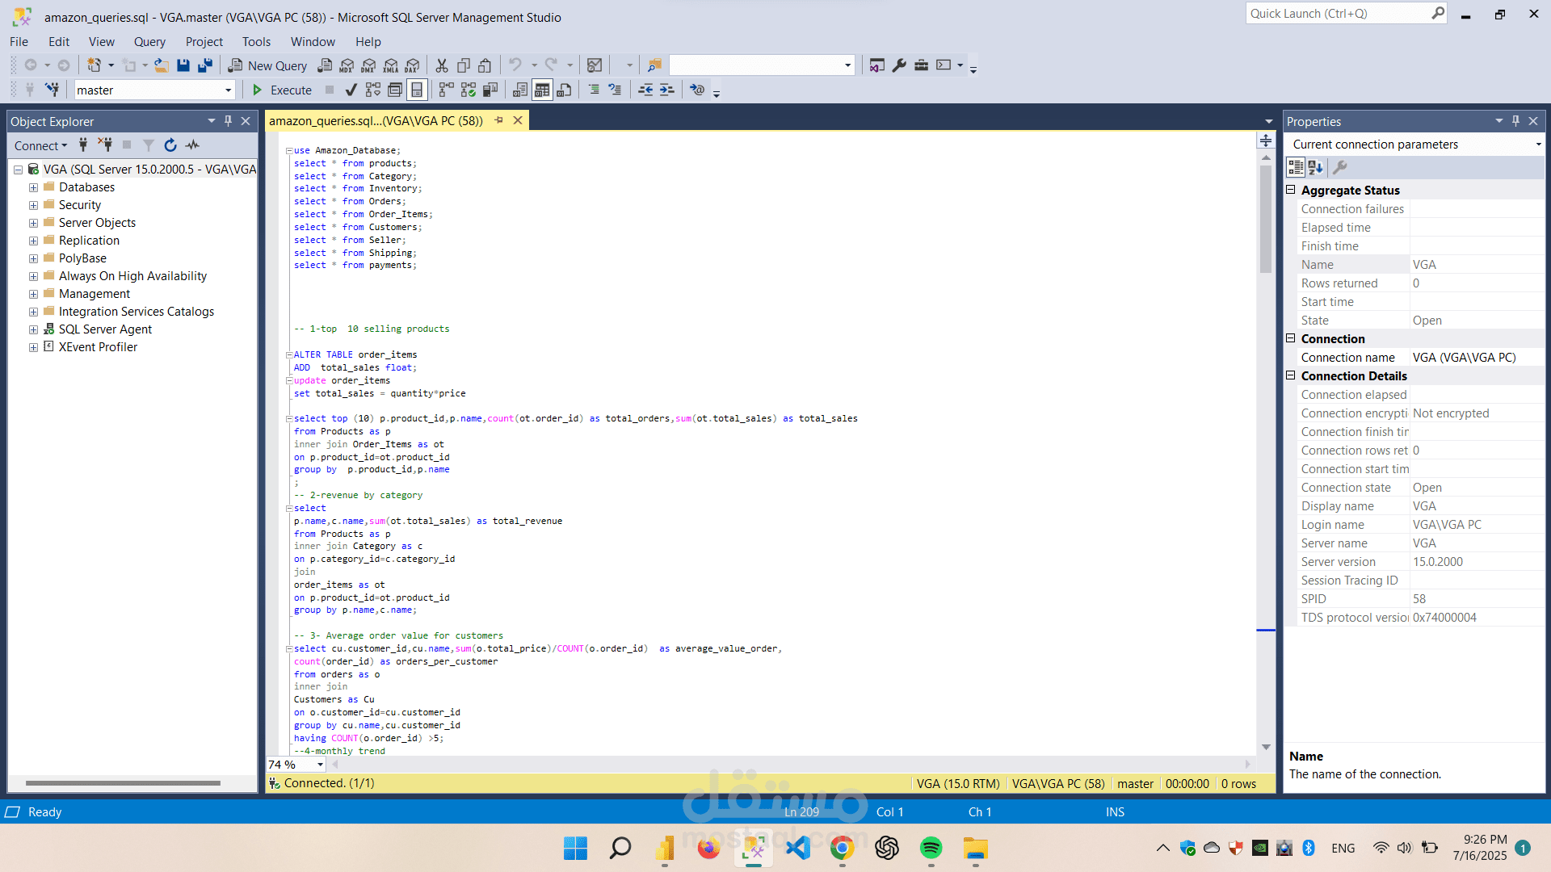Click the wrench Properties icon in toolbar
This screenshot has height=872, width=1551.
[x=899, y=65]
